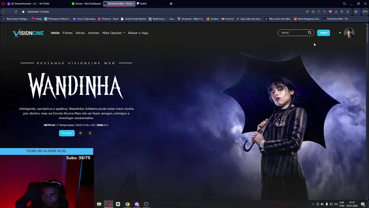
Task: Open the Opera edit/pinboard icon
Action: coord(307,12)
